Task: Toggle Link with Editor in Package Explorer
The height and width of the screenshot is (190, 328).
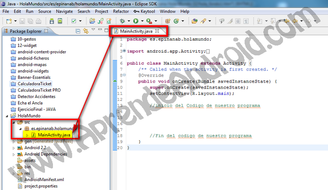Action: point(86,31)
